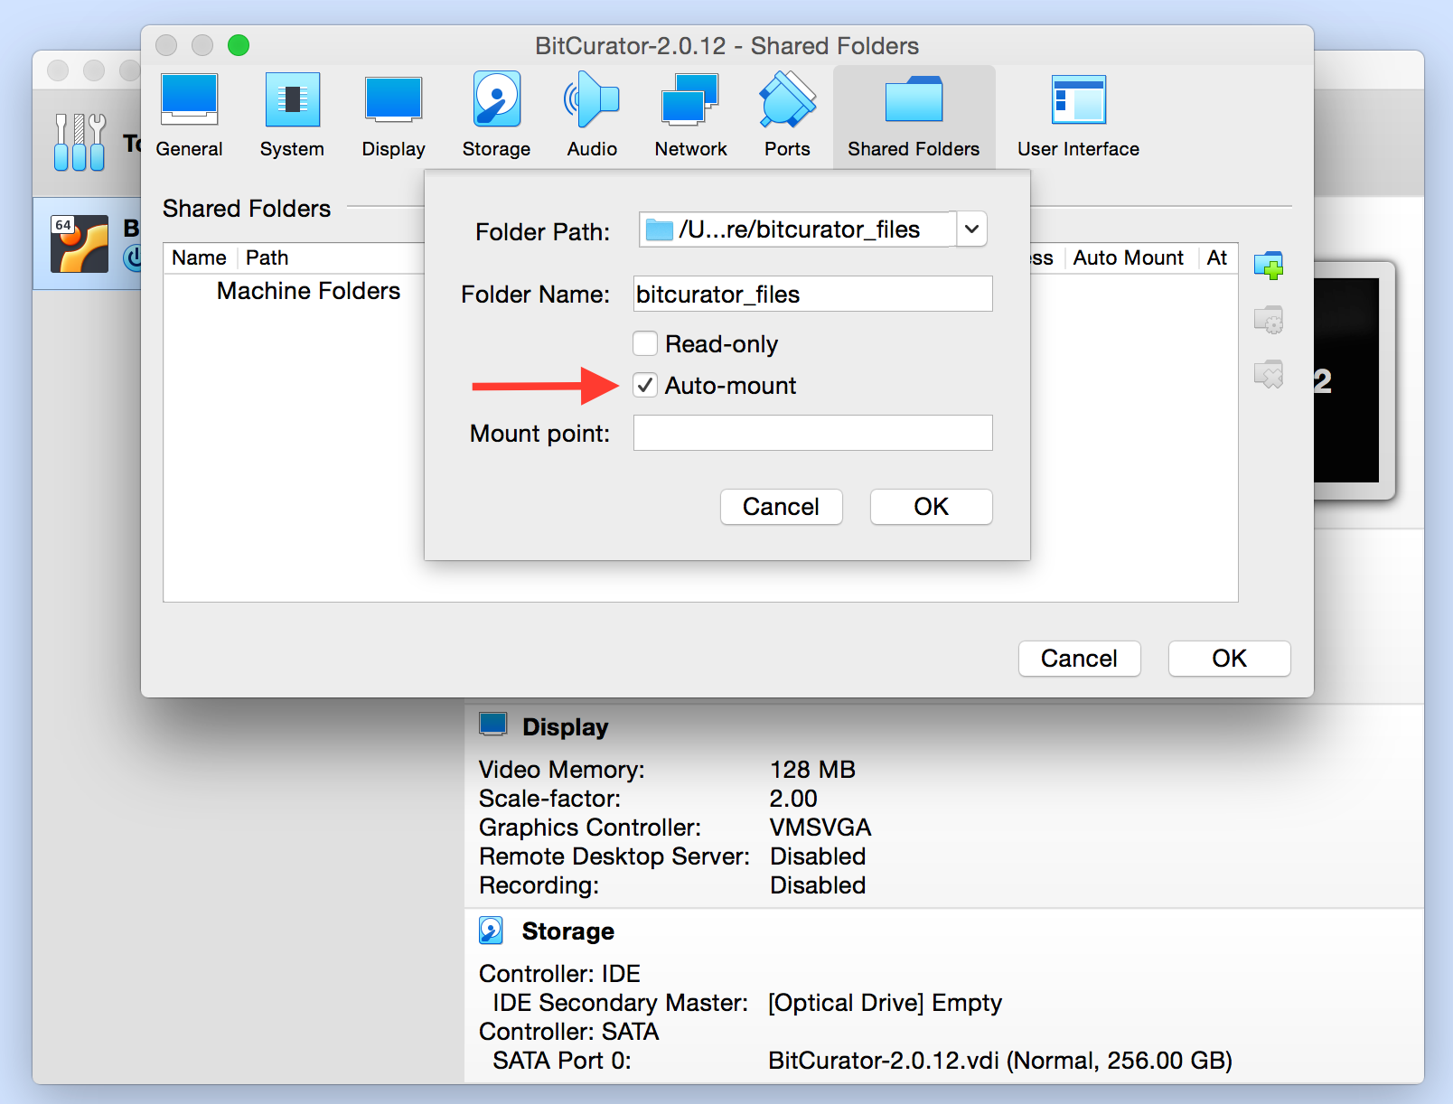Open the Network settings pane
Screen dimensions: 1453x1104
click(x=690, y=116)
